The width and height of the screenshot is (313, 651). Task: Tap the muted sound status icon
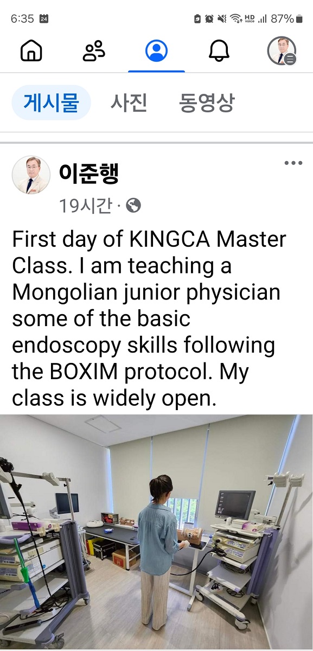[x=222, y=19]
